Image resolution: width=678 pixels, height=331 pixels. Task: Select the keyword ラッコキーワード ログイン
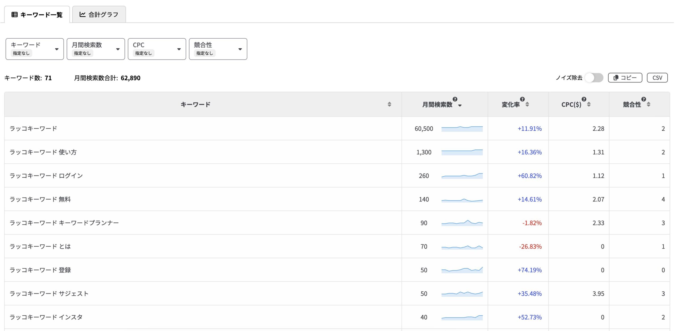(x=46, y=176)
